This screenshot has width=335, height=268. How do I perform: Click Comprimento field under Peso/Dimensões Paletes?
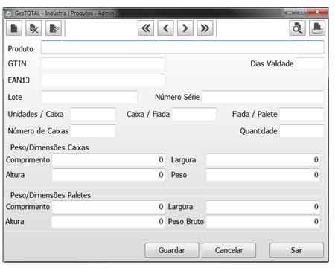point(109,207)
